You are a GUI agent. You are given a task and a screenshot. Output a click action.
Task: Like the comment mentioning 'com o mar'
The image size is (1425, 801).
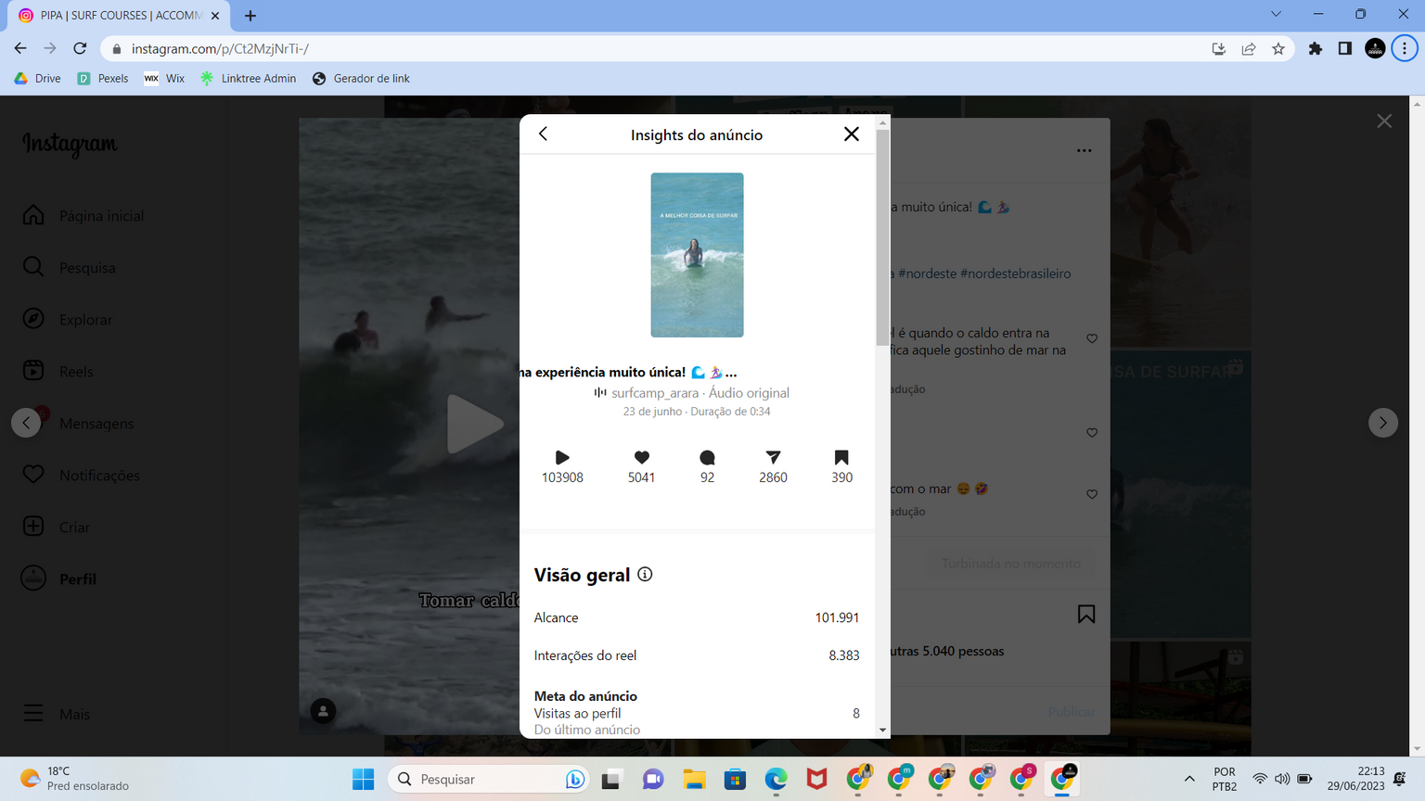(x=1092, y=494)
